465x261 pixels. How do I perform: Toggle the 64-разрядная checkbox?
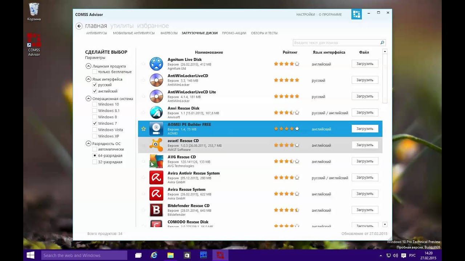[94, 156]
